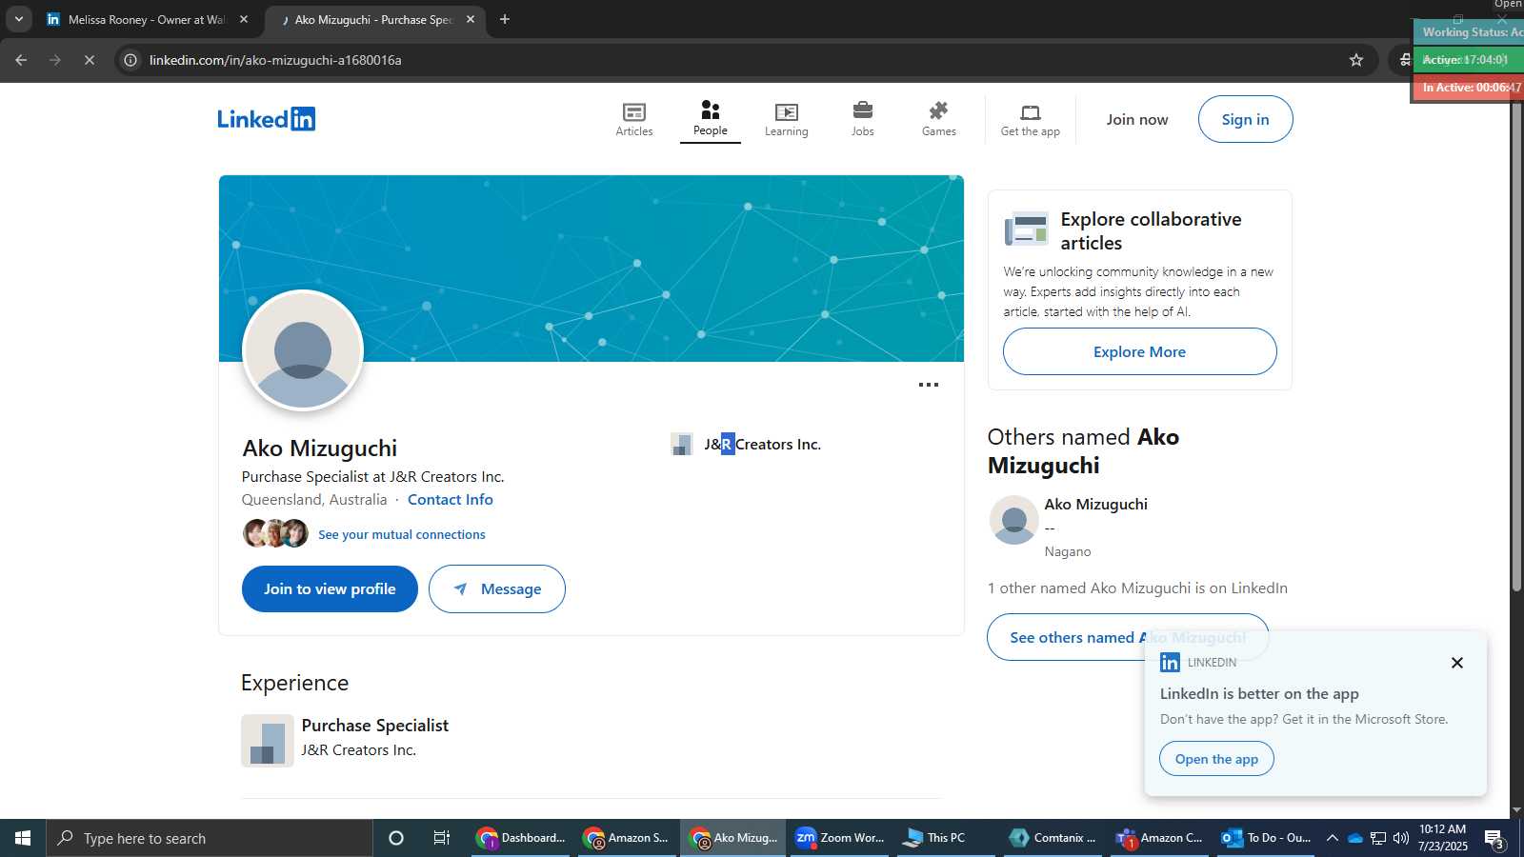Click the Join now link
The width and height of the screenshot is (1524, 857).
tap(1137, 119)
